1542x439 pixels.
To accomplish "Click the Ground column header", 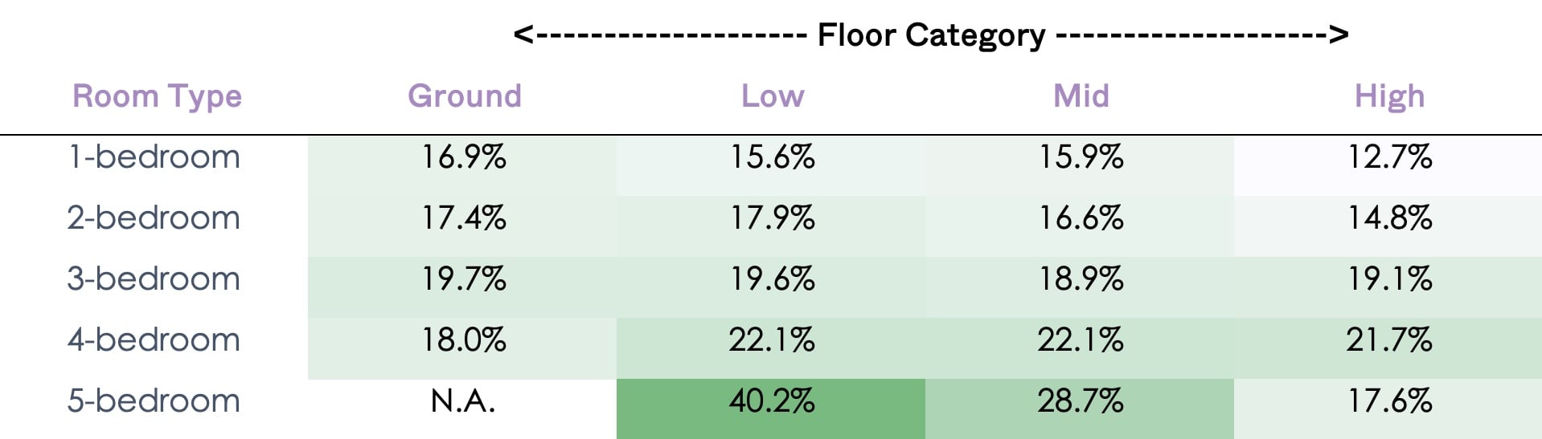I will [464, 96].
